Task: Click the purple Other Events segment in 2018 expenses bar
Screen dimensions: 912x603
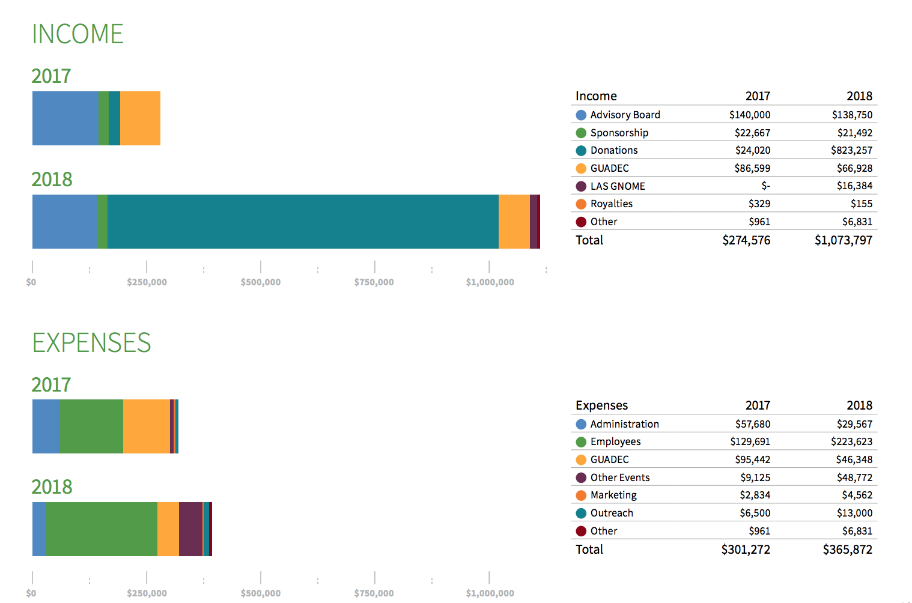Action: [190, 529]
